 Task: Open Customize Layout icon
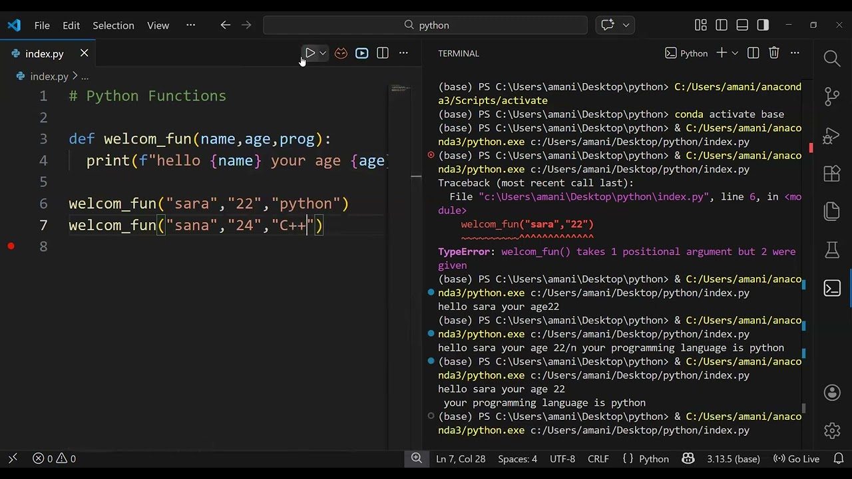[x=701, y=25]
